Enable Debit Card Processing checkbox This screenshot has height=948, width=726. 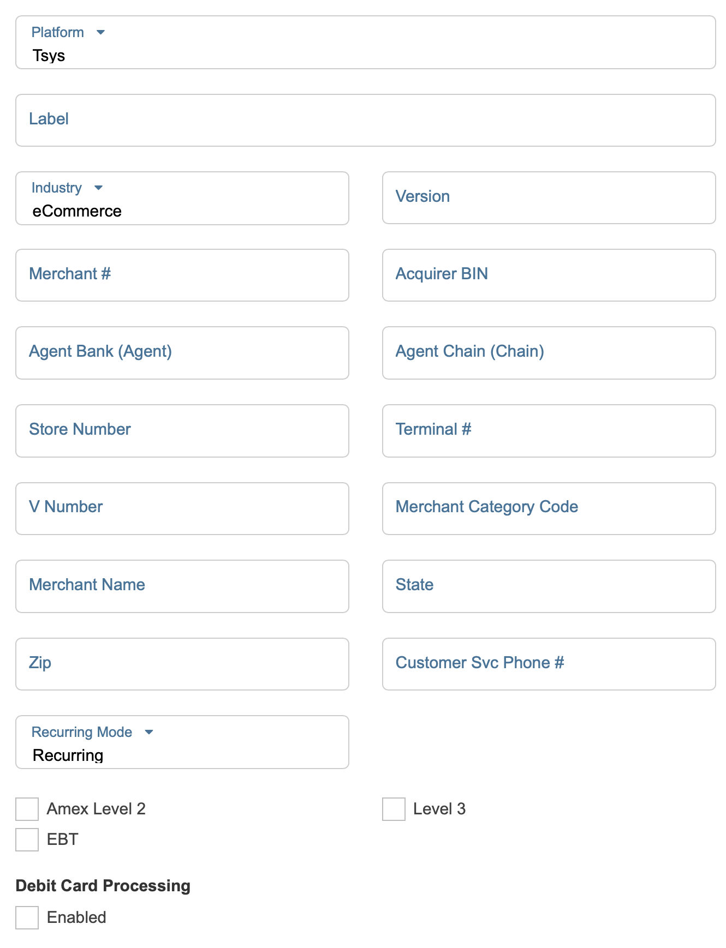pyautogui.click(x=27, y=917)
